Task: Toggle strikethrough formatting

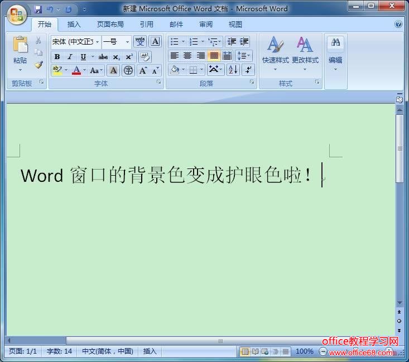Action: coord(103,56)
